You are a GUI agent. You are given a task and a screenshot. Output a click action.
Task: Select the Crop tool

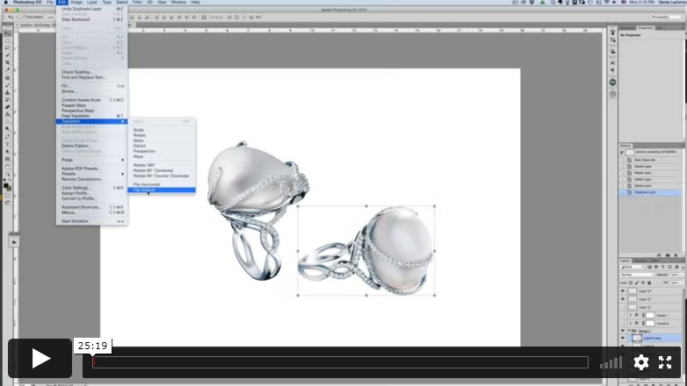(x=8, y=63)
